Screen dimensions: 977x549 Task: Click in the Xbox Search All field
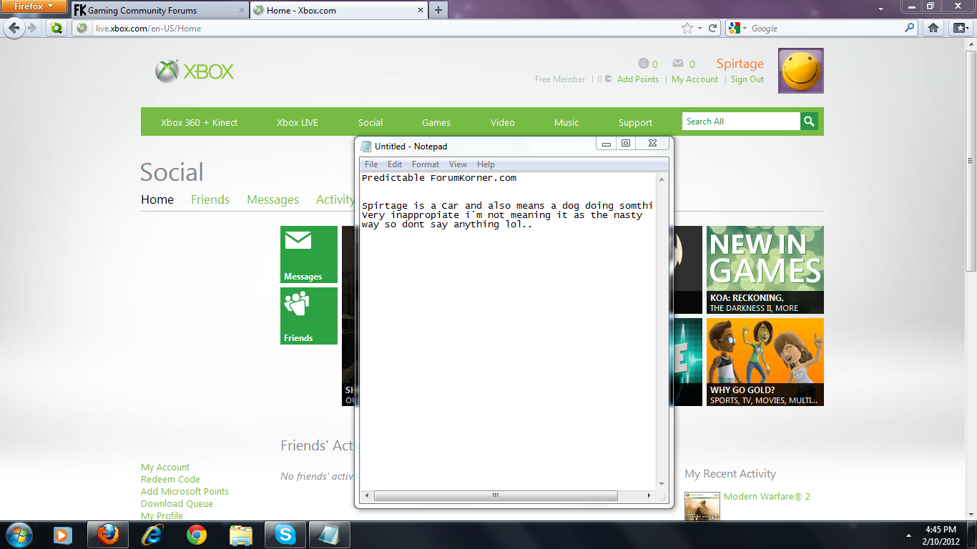point(741,122)
